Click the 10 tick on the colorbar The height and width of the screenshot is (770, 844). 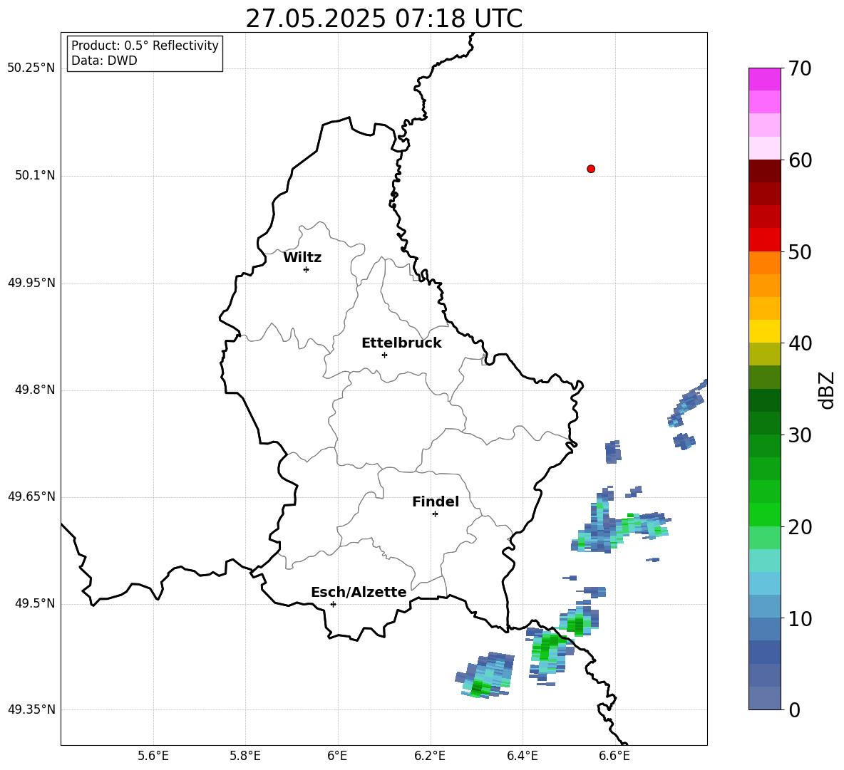[800, 618]
